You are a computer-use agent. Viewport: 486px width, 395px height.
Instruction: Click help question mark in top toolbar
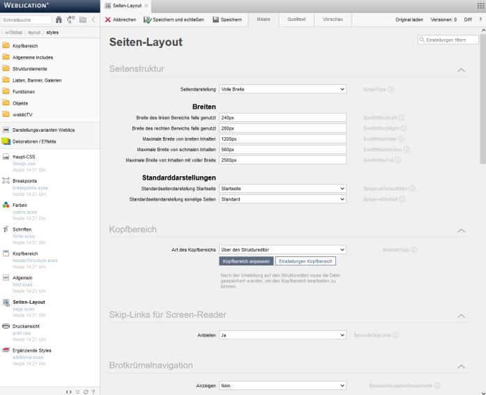(x=480, y=20)
